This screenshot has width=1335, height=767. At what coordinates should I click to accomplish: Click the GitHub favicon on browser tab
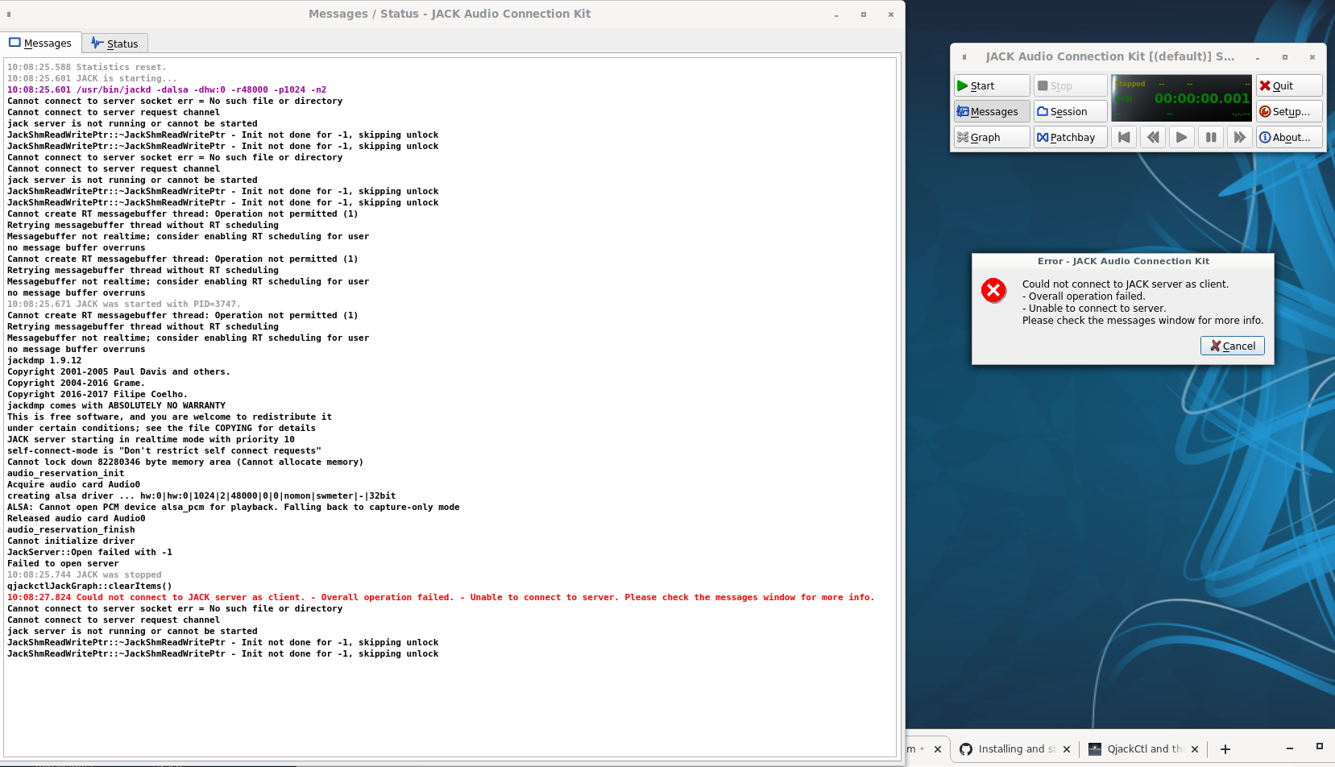966,749
